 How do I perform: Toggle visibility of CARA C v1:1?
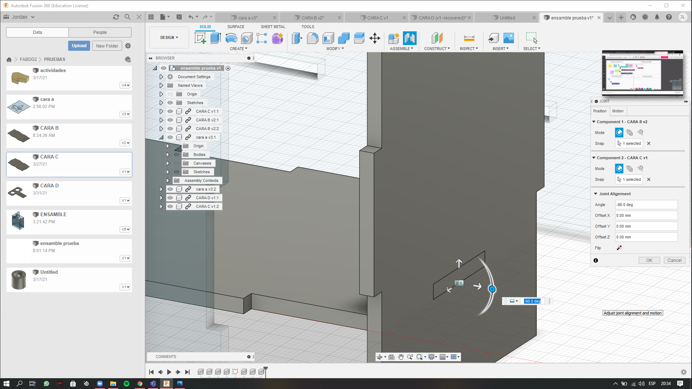tap(170, 111)
